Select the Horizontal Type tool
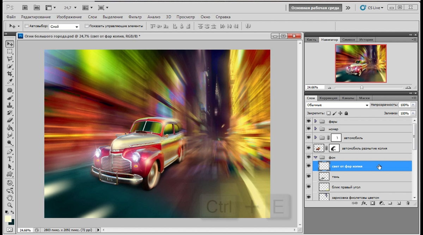The width and height of the screenshot is (423, 235). coord(10,159)
